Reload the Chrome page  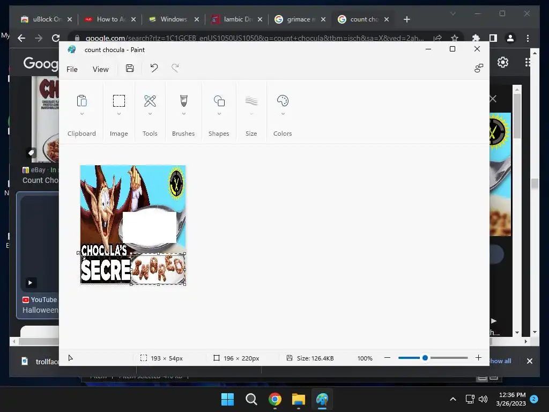(55, 38)
